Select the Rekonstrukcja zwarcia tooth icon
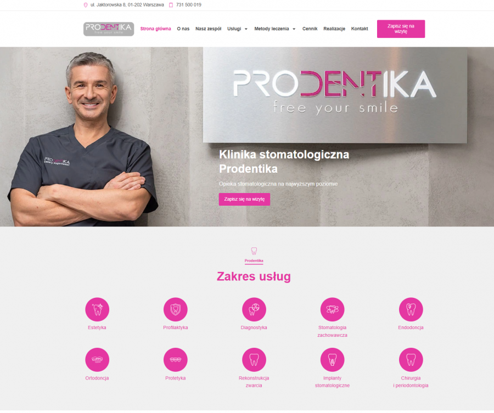The width and height of the screenshot is (494, 413). 254,360
